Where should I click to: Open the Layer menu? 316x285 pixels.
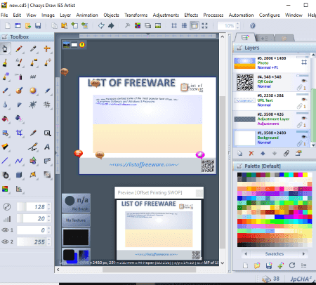65,15
